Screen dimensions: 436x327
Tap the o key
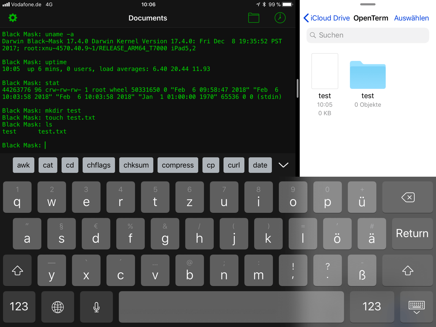click(293, 197)
